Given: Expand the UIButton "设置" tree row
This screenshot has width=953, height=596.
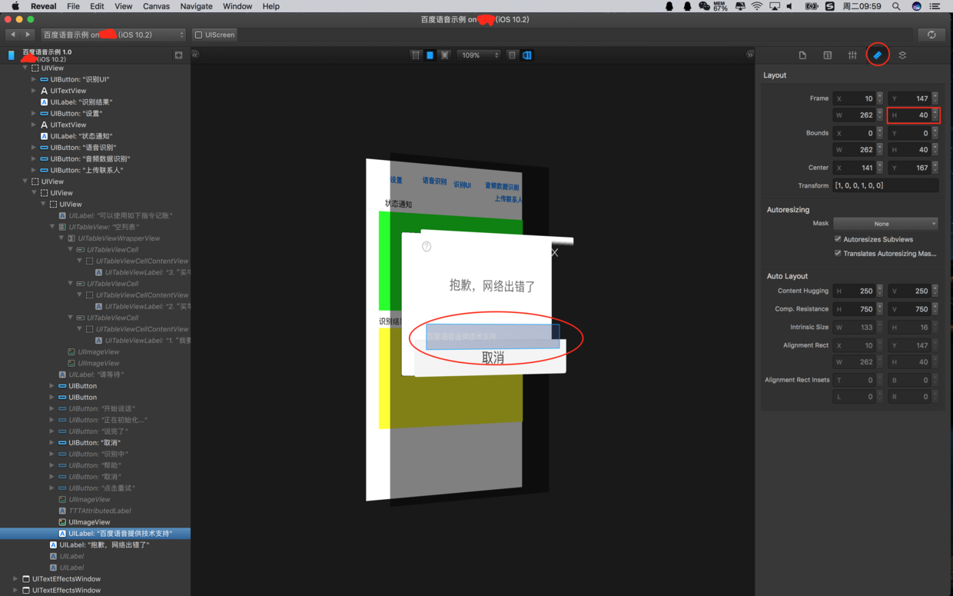Looking at the screenshot, I should (34, 113).
